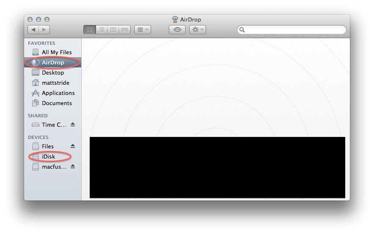The width and height of the screenshot is (374, 234).
Task: Select the Files device
Action: click(53, 146)
